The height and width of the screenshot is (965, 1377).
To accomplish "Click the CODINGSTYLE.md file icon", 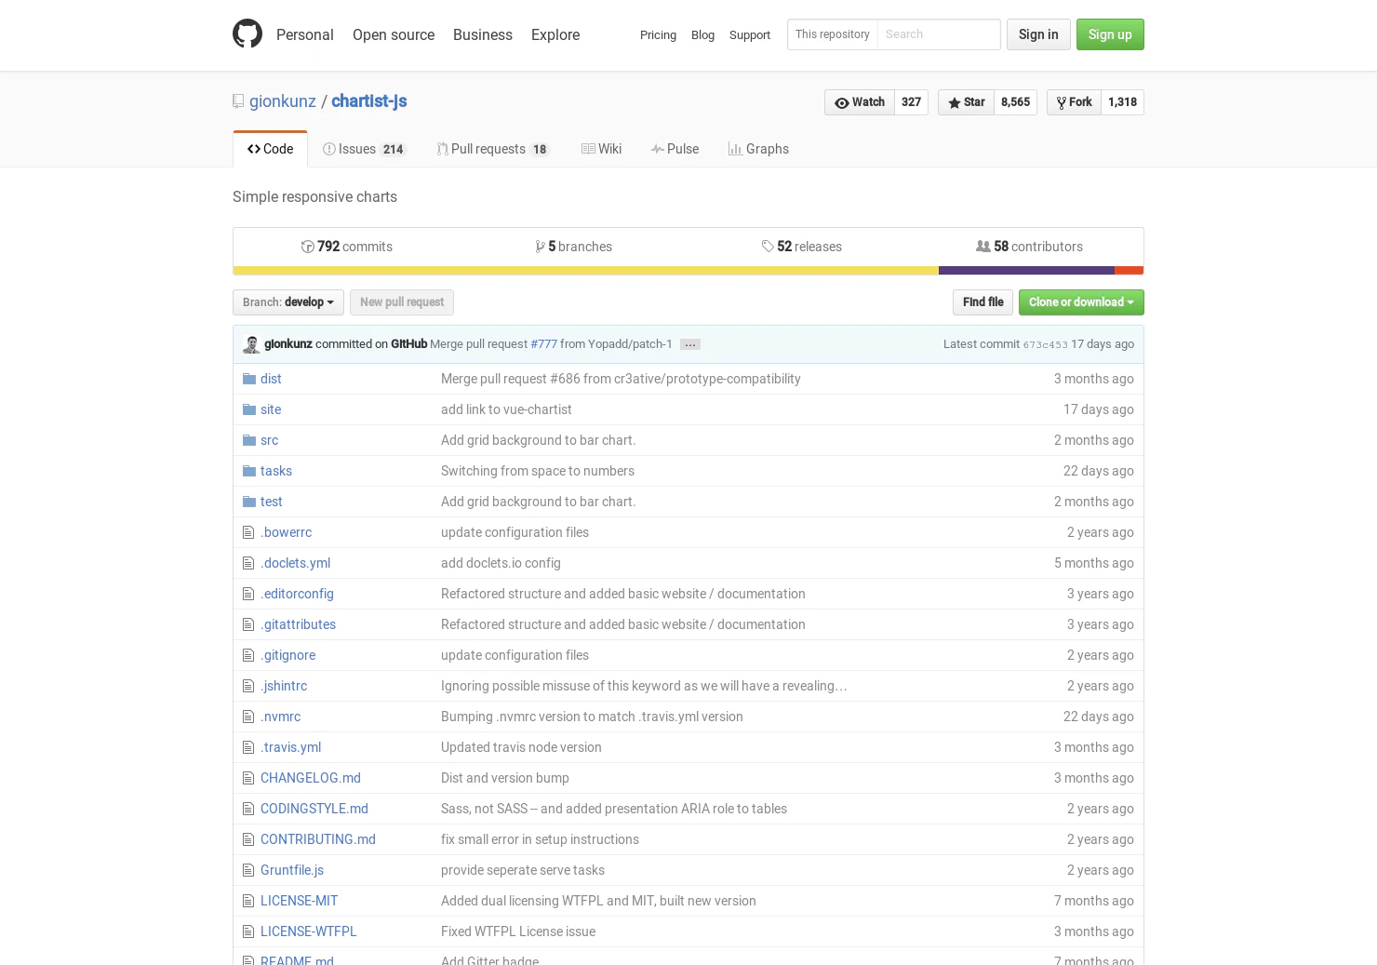I will point(248,809).
